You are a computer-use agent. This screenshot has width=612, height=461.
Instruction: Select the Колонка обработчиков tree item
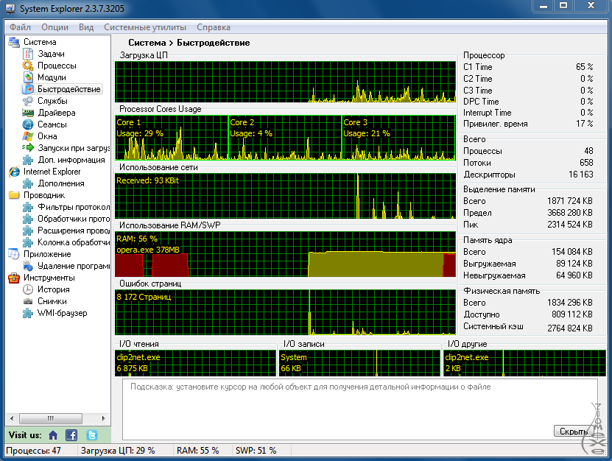(x=74, y=242)
